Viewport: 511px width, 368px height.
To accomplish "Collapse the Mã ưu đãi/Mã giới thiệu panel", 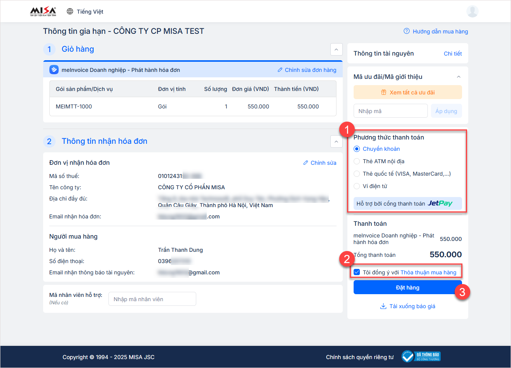I will 459,77.
